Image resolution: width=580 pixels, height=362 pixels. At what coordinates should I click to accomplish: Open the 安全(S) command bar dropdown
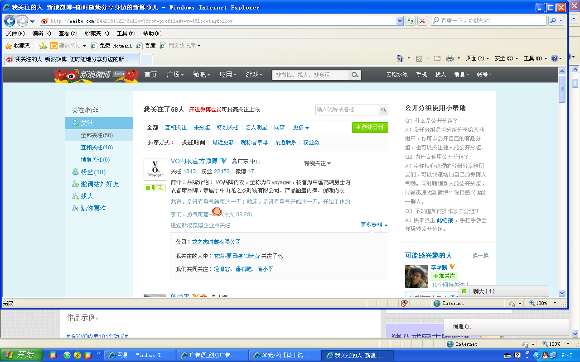pyautogui.click(x=506, y=58)
